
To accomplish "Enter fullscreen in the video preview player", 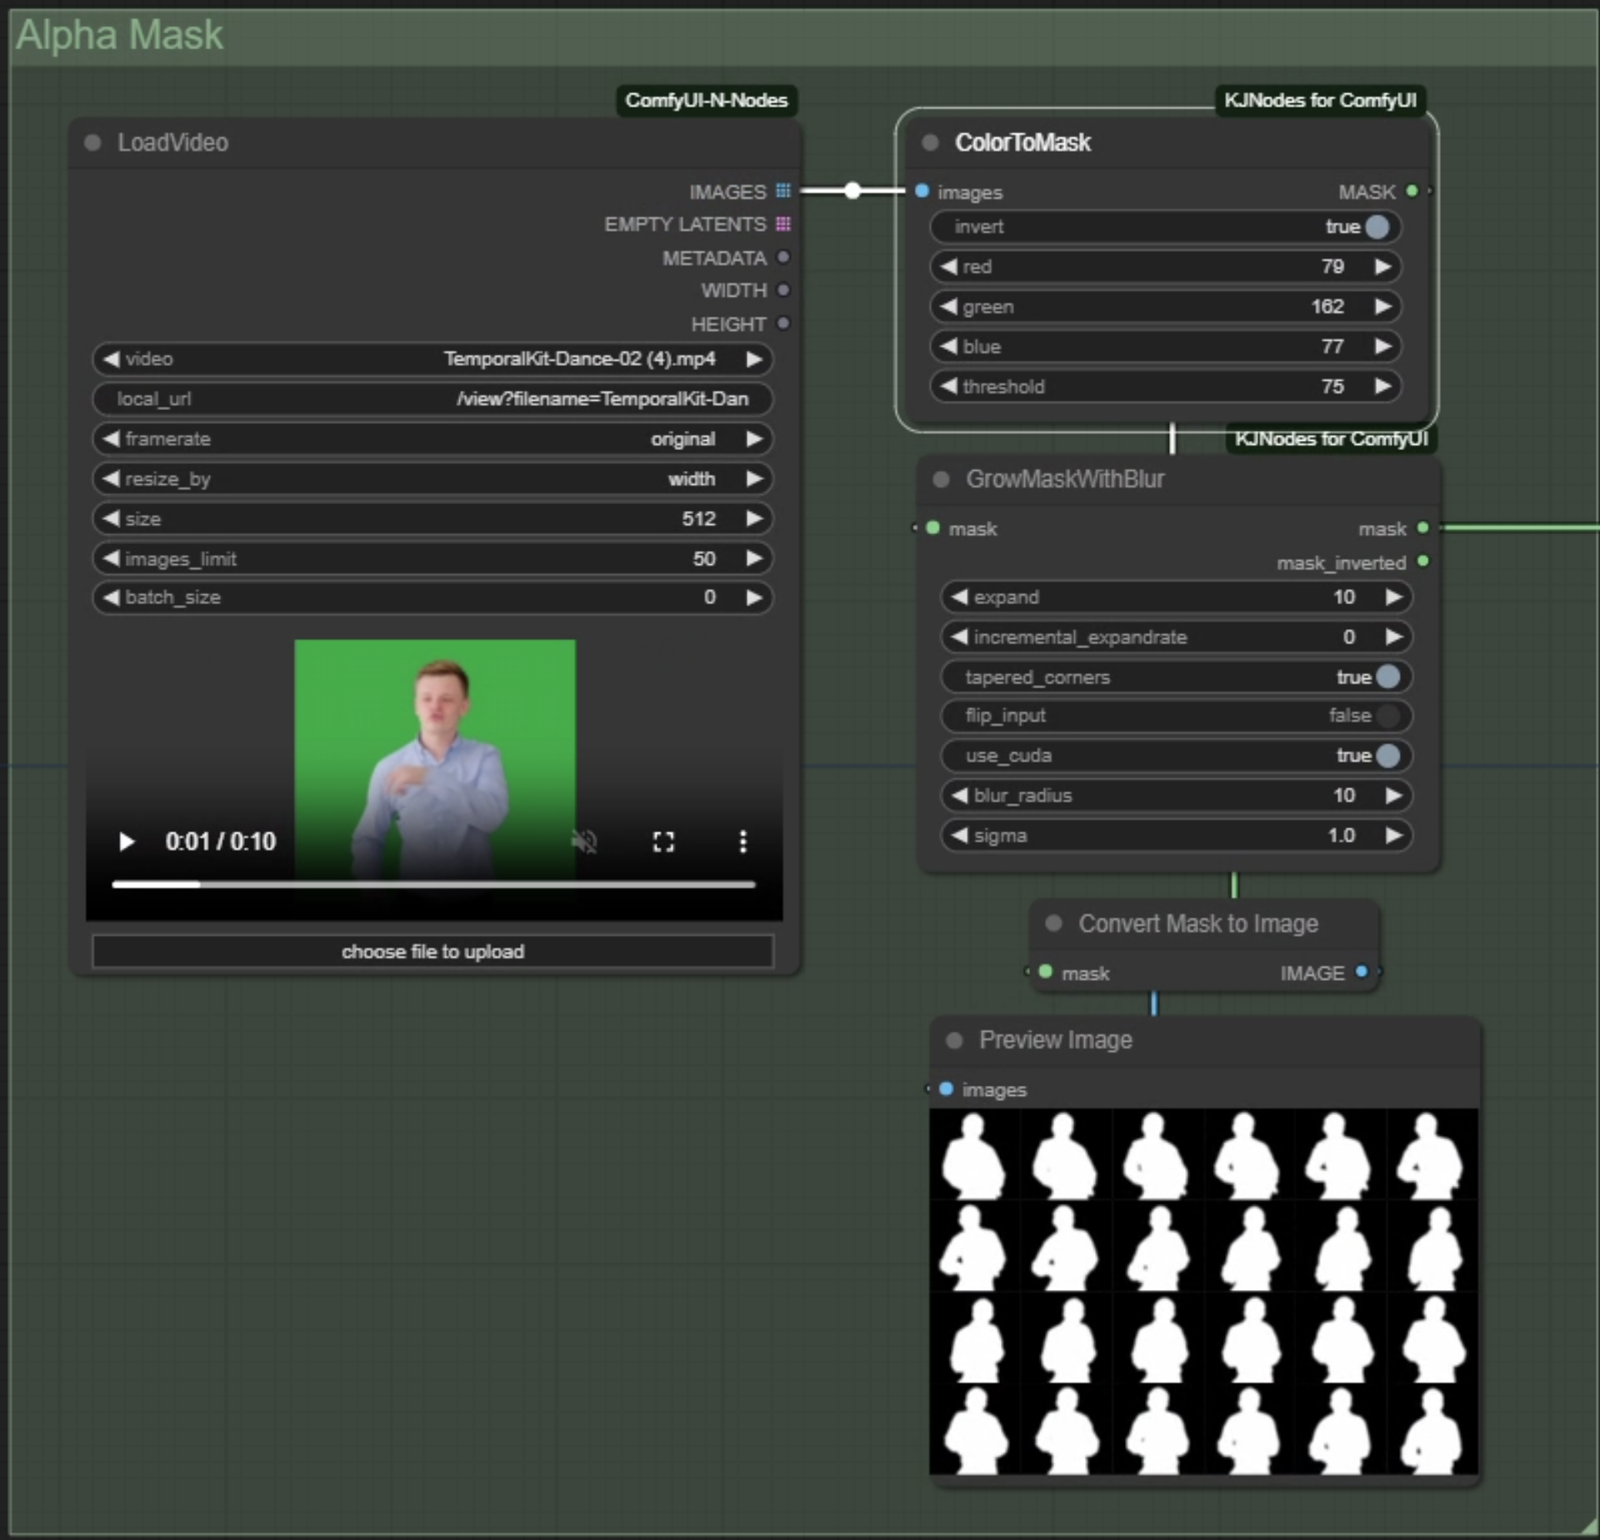I will pyautogui.click(x=663, y=842).
